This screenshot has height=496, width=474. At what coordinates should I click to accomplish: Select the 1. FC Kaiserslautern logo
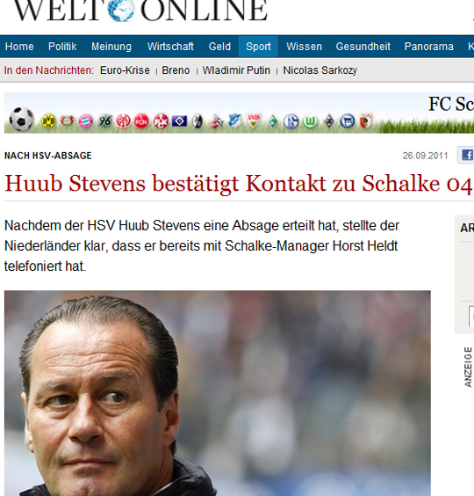161,121
